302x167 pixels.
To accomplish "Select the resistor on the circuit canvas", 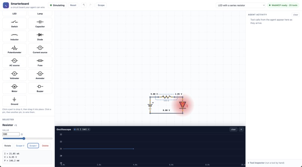I will [x=166, y=97].
